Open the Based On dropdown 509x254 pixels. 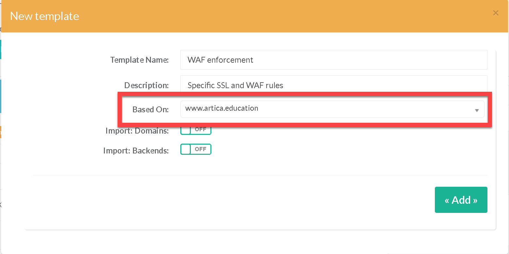[x=332, y=109]
